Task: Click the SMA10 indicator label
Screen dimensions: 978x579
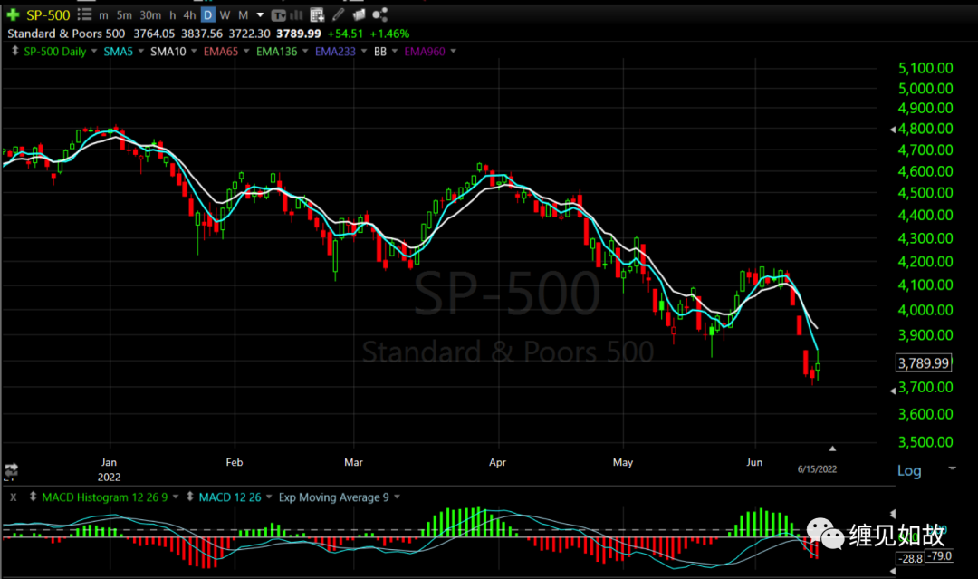Action: point(168,52)
